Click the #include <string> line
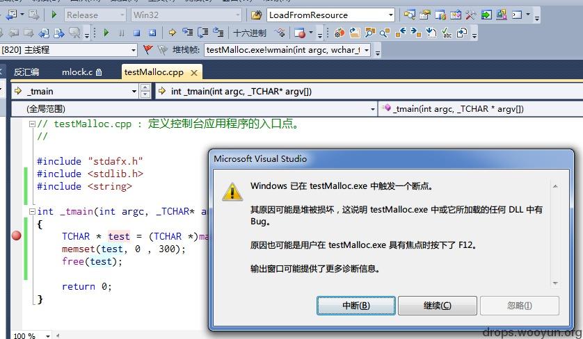Viewport: 583px width, 339px height. (84, 186)
